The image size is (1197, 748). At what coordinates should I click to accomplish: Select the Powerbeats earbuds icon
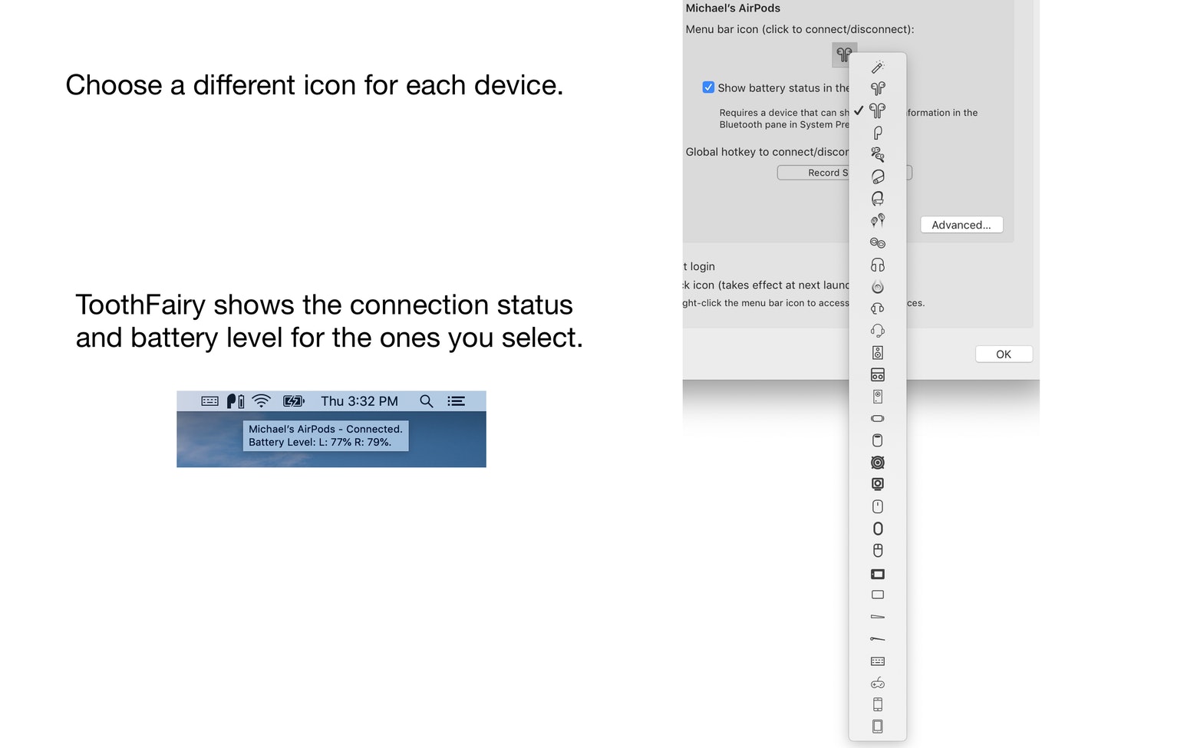coord(878,153)
